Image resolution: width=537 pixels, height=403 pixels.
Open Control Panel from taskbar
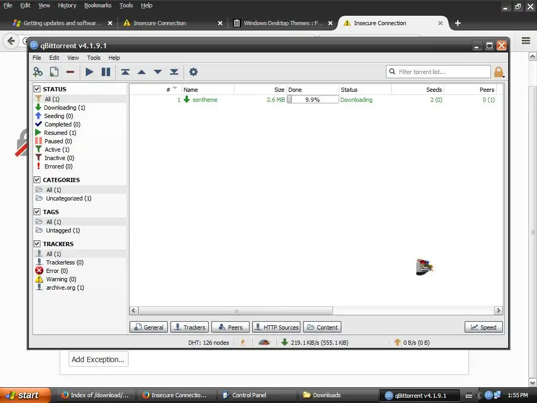[x=258, y=395]
